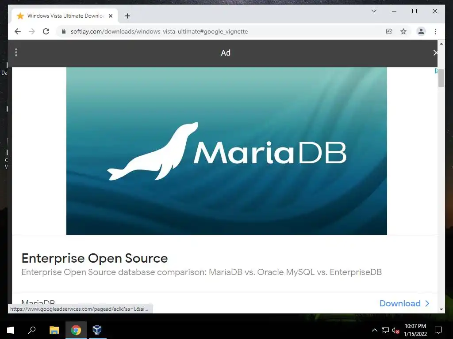453x339 pixels.
Task: Open the Enterprise Open Source headline
Action: (x=95, y=258)
